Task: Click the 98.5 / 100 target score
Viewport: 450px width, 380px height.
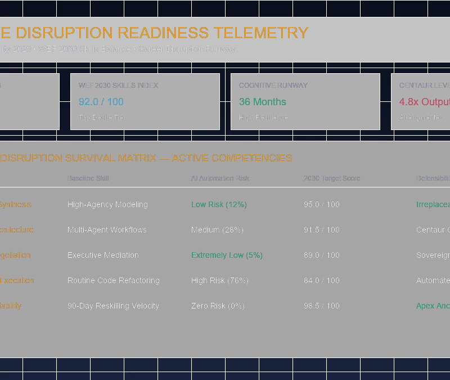Action: click(322, 306)
